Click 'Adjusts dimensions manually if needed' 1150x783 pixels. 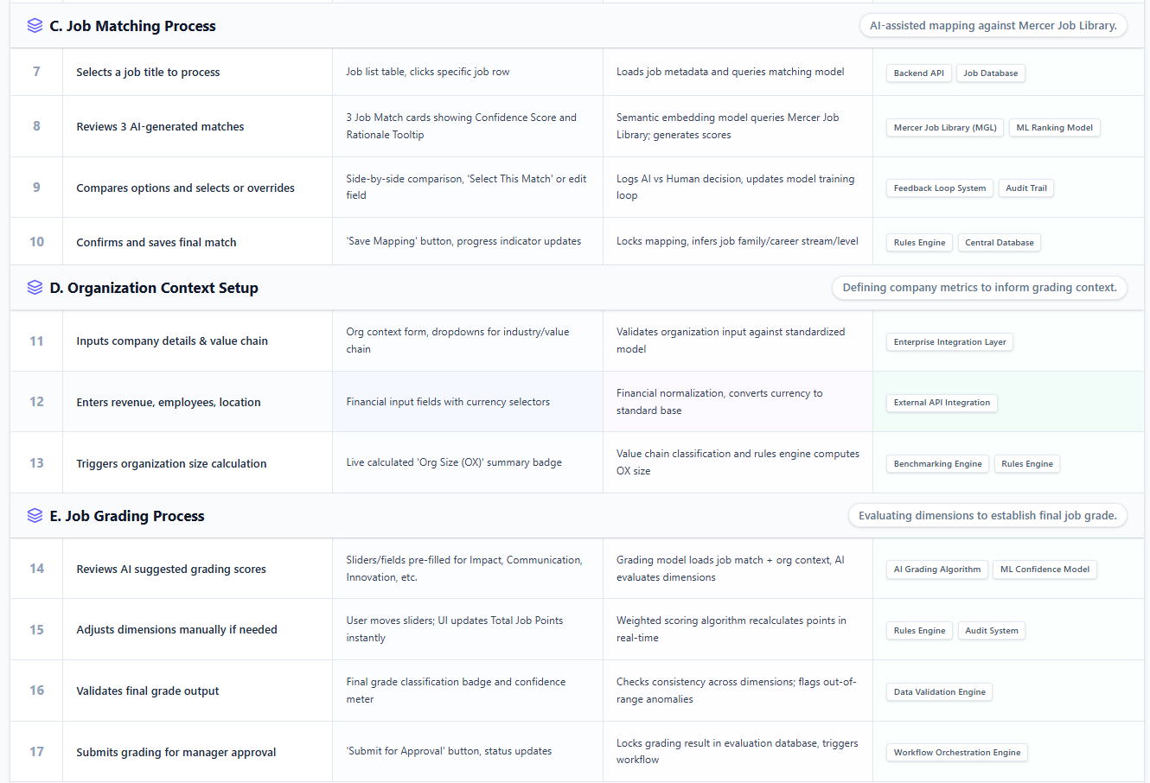coord(176,630)
